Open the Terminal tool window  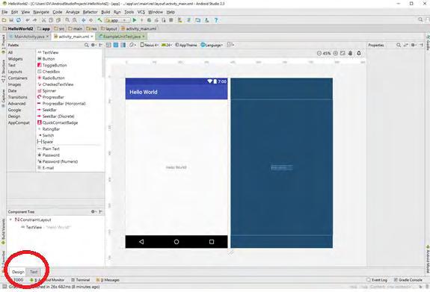pos(81,279)
